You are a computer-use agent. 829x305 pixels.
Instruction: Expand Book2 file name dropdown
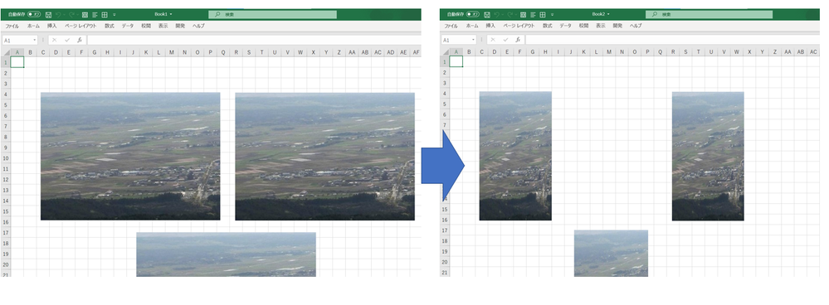608,14
